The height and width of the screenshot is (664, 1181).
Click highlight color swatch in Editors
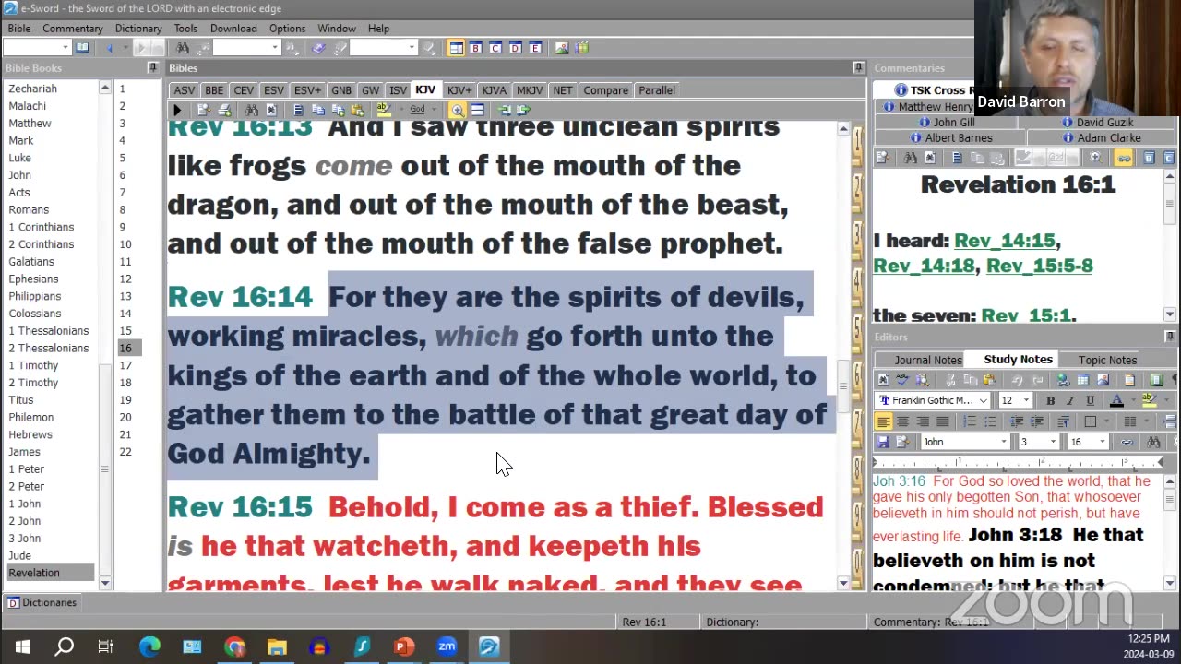click(1150, 400)
